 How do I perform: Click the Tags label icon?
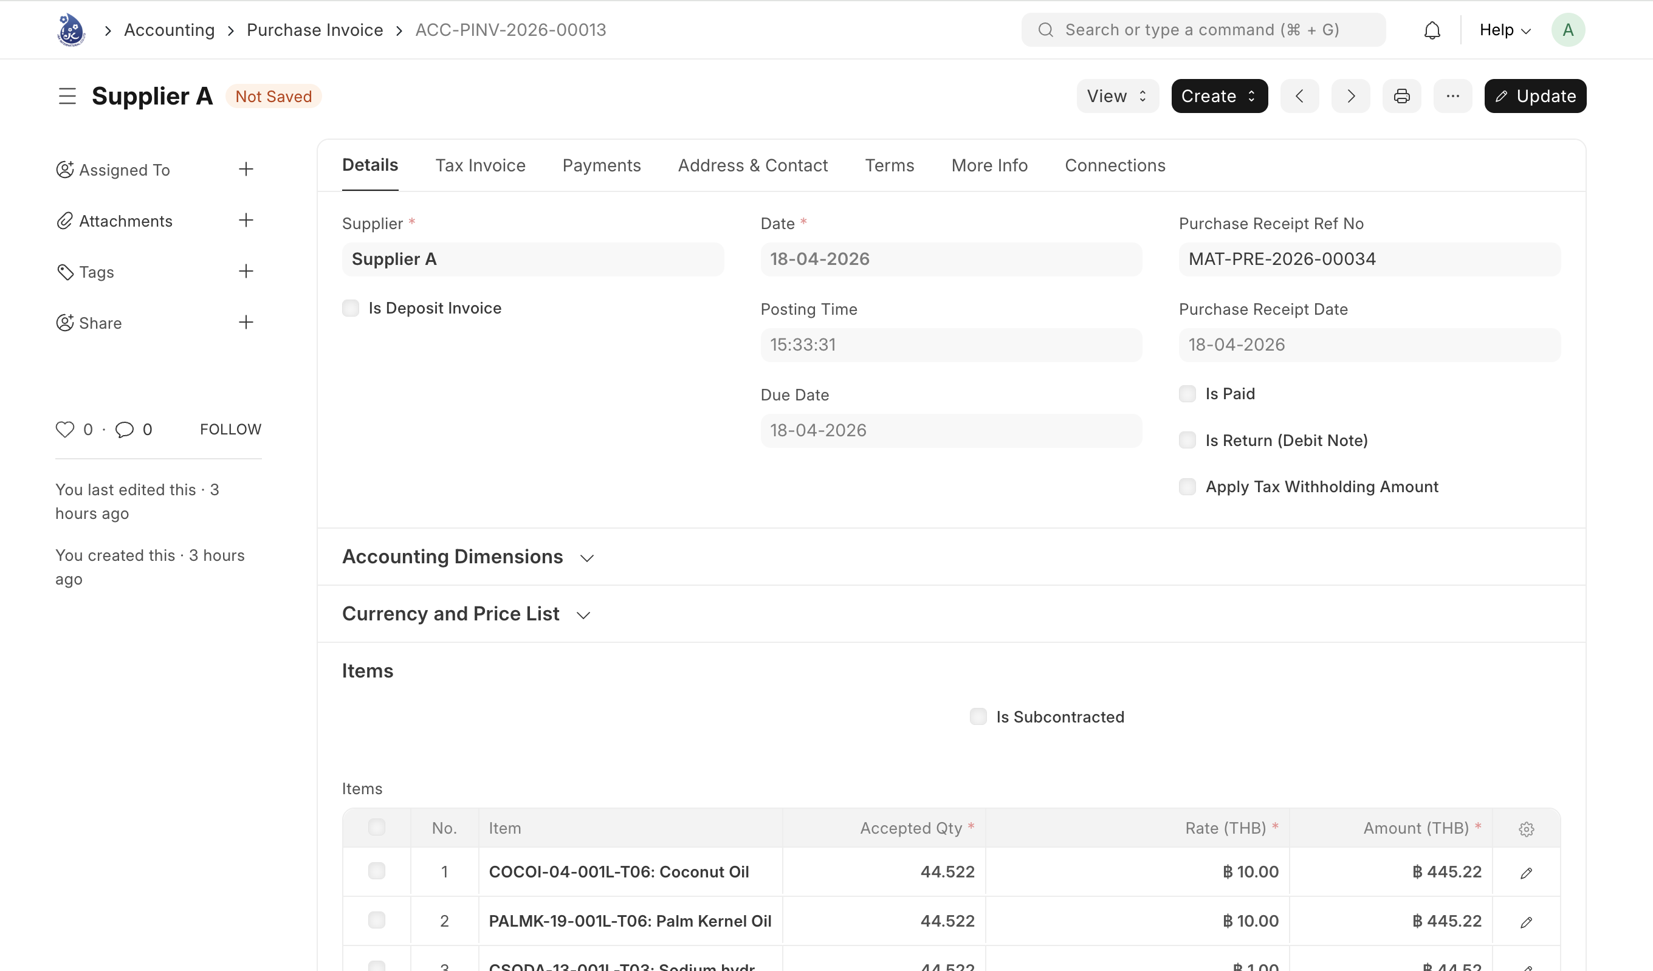[65, 272]
